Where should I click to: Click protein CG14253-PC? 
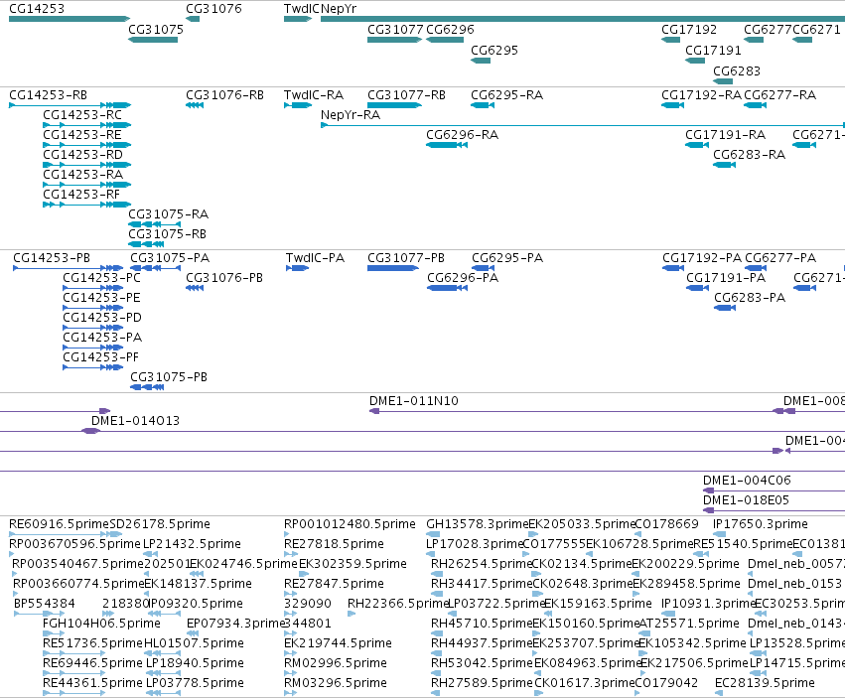(x=93, y=288)
